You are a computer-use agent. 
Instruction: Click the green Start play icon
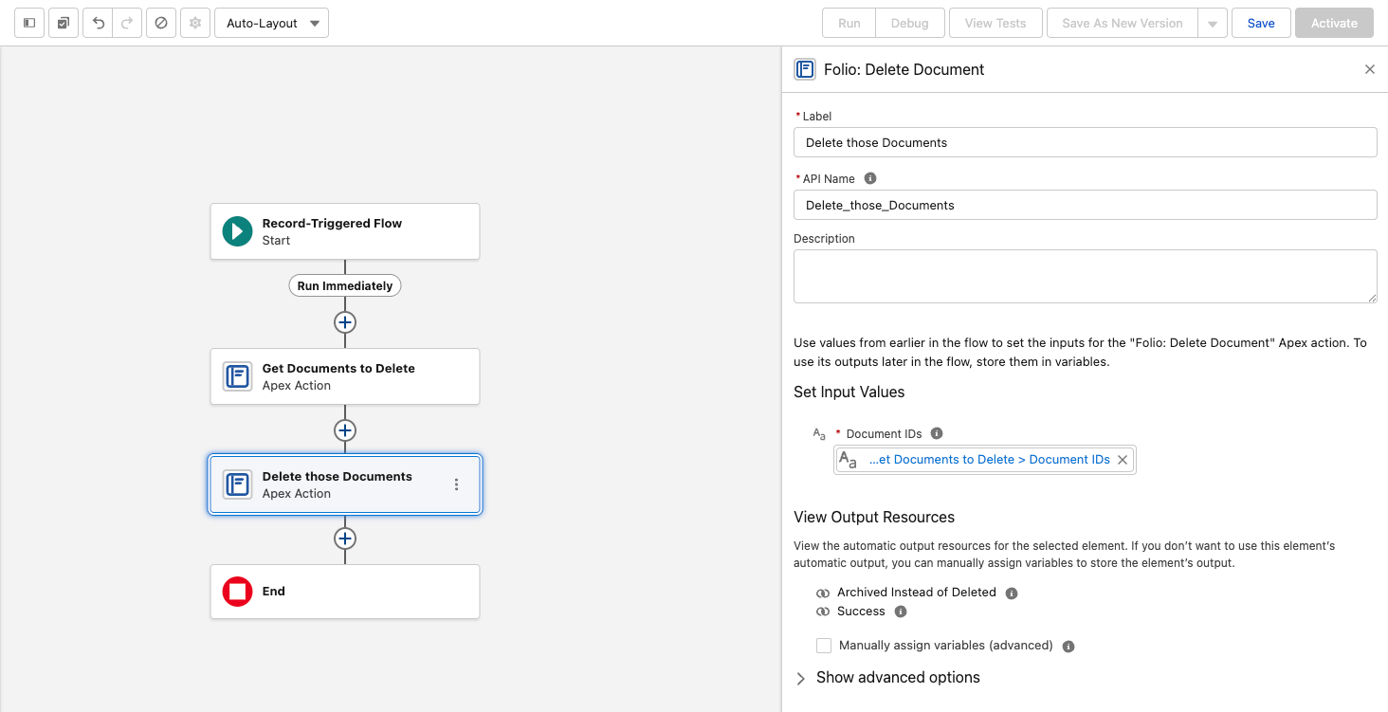click(x=237, y=231)
